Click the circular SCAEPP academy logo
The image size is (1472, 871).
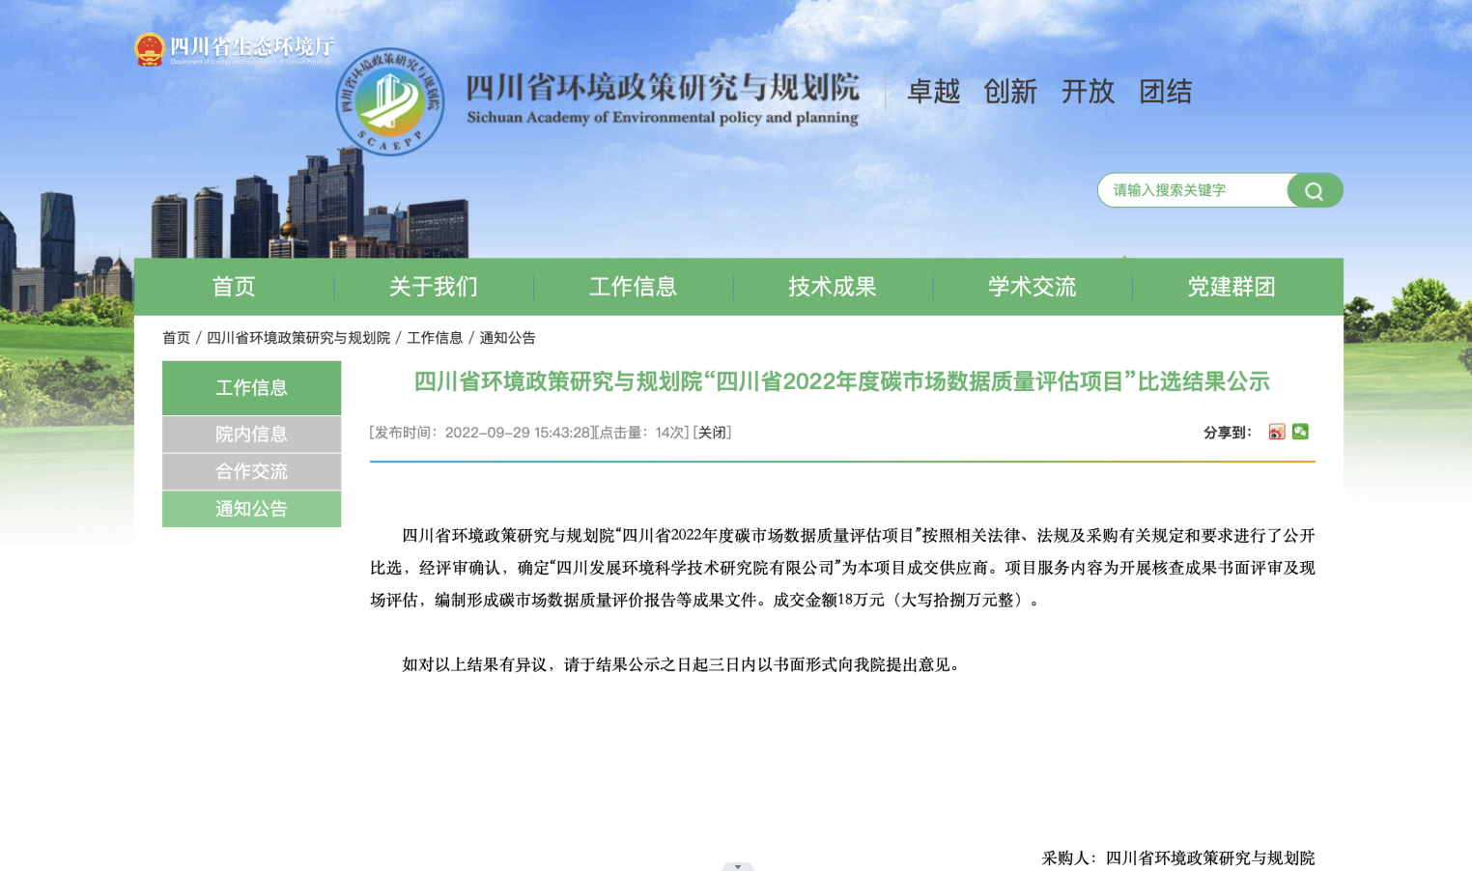pos(389,101)
